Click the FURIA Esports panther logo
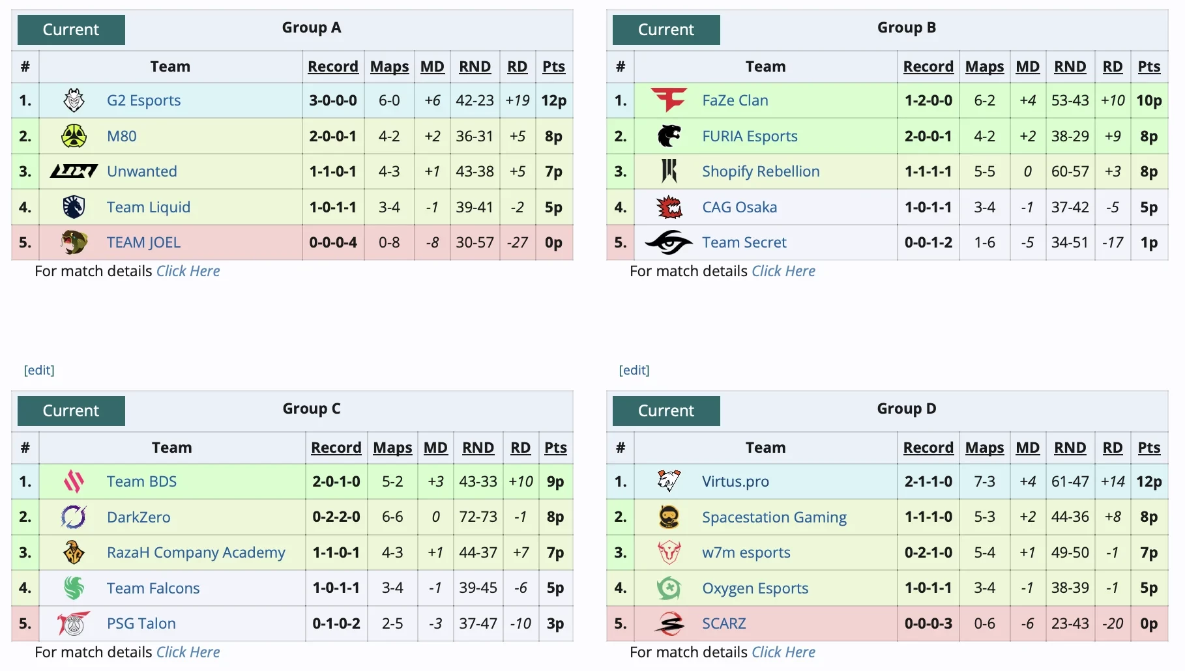This screenshot has width=1185, height=671. [x=669, y=136]
